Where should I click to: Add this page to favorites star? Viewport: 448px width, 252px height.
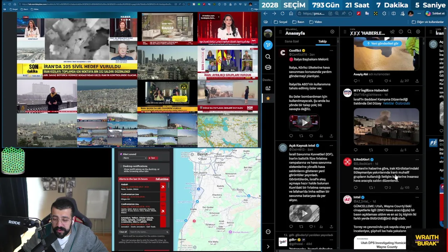(350, 14)
